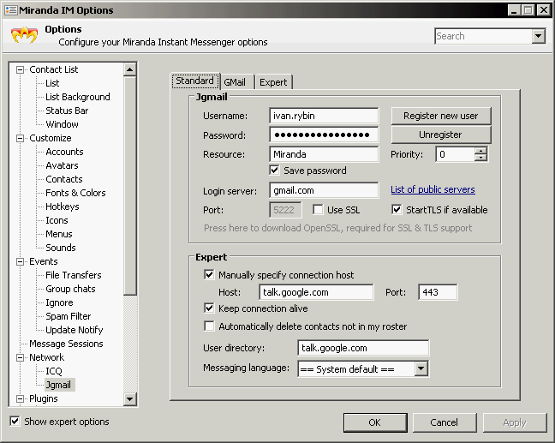The image size is (555, 443).
Task: Collapse the Events tree node
Action: (21, 261)
